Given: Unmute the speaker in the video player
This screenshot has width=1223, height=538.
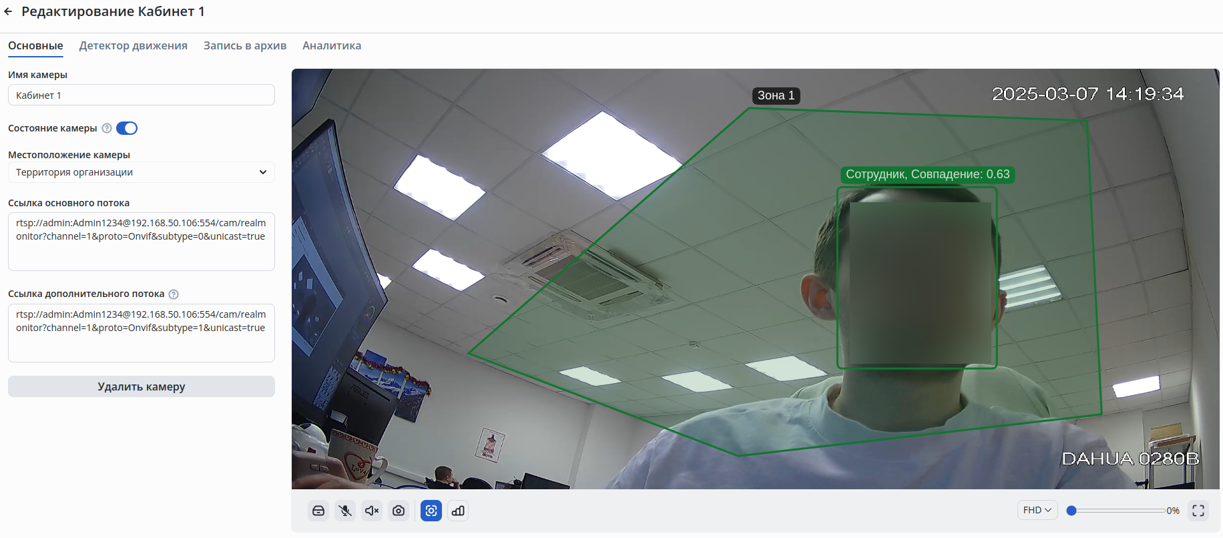Looking at the screenshot, I should click(372, 511).
